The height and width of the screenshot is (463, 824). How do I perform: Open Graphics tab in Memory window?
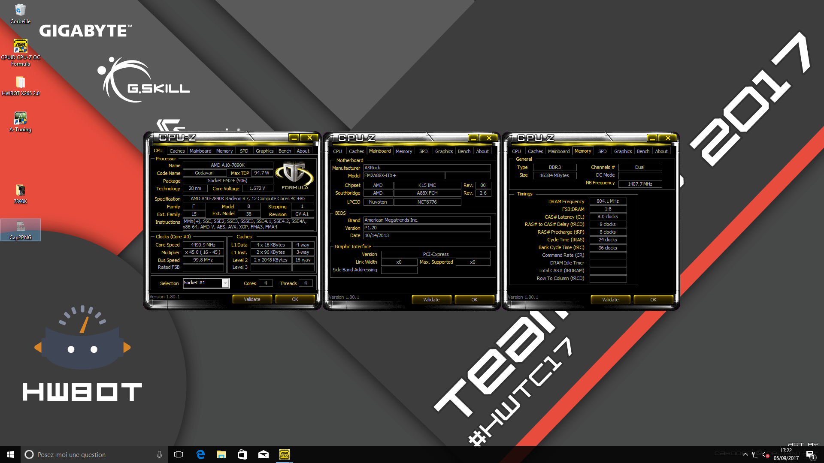click(623, 151)
